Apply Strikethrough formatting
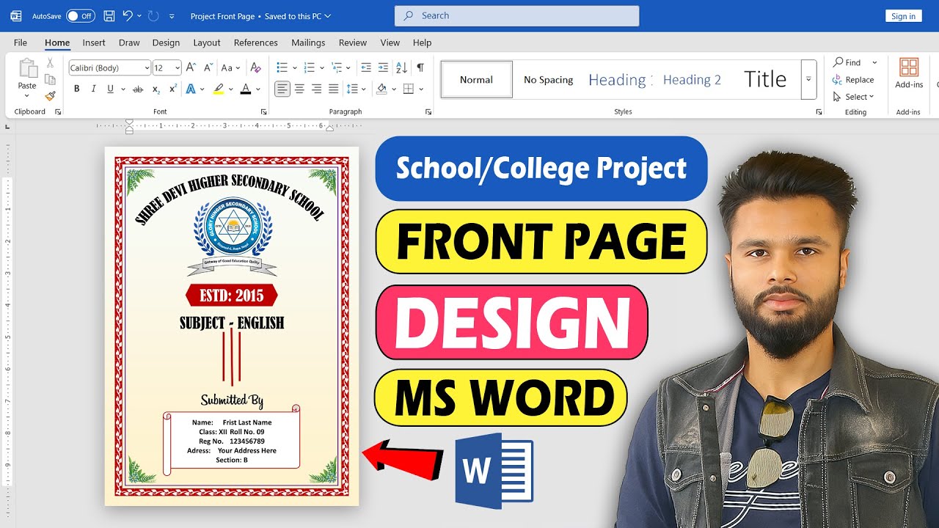This screenshot has width=939, height=528. (x=138, y=89)
